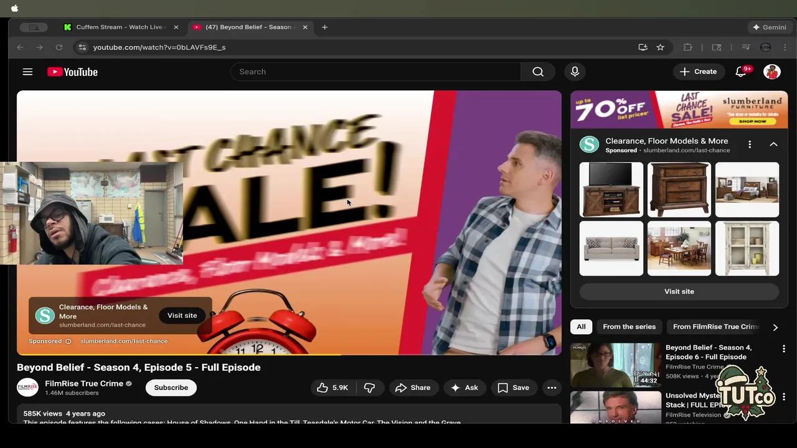Open the notifications bell
Image resolution: width=797 pixels, height=448 pixels.
point(741,72)
